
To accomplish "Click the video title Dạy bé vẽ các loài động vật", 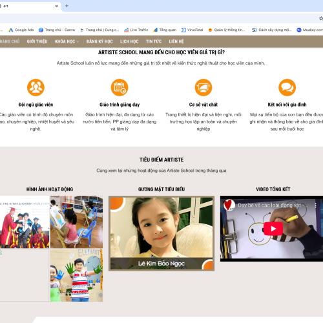I will [x=273, y=205].
